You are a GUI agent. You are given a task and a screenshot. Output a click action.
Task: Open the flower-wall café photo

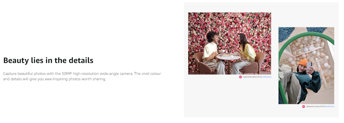coord(230,43)
